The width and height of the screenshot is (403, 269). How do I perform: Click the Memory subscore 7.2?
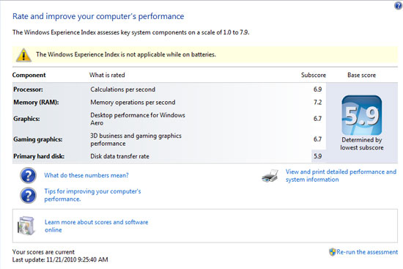click(317, 103)
